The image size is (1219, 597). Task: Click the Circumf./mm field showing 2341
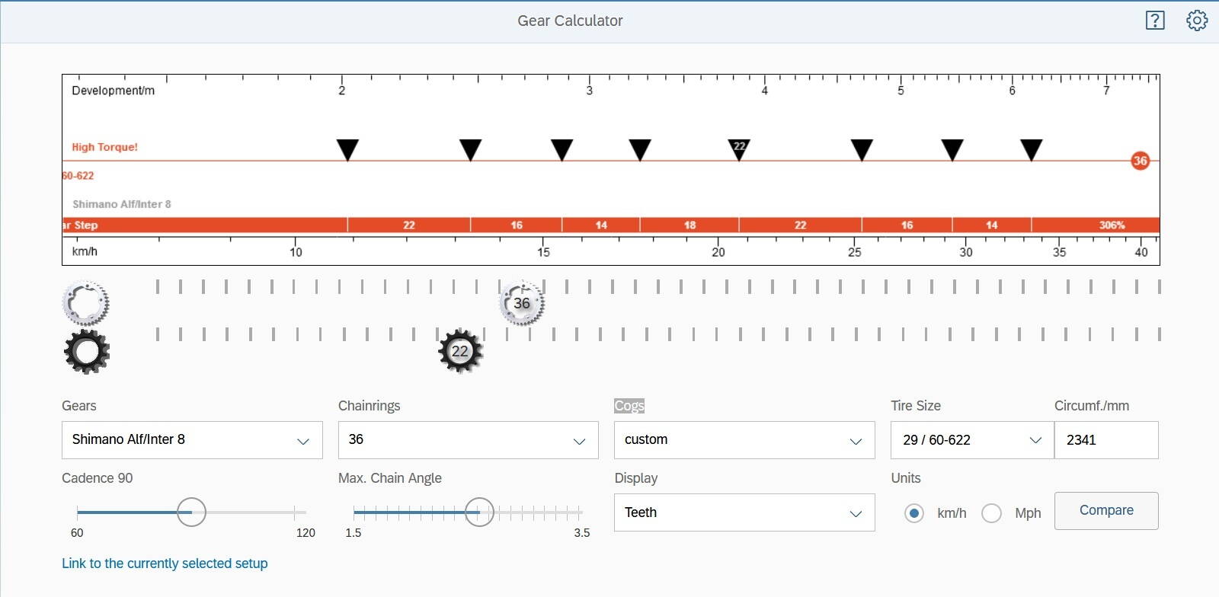coord(1105,440)
